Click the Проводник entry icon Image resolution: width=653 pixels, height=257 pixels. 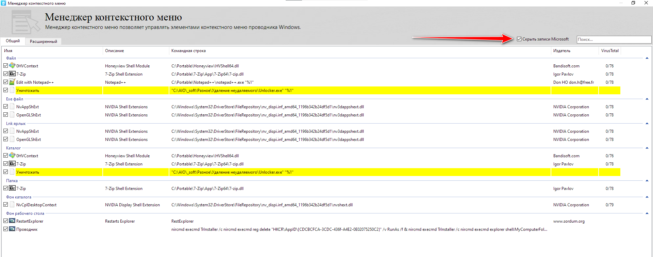click(12, 229)
